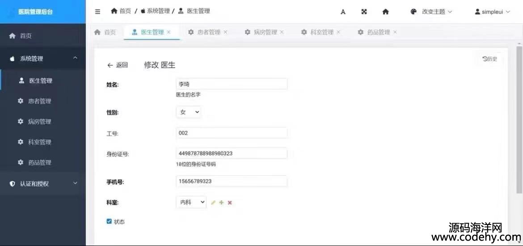The image size is (523, 246).
Task: Click the hamburger menu collapse icon
Action: pyautogui.click(x=97, y=12)
